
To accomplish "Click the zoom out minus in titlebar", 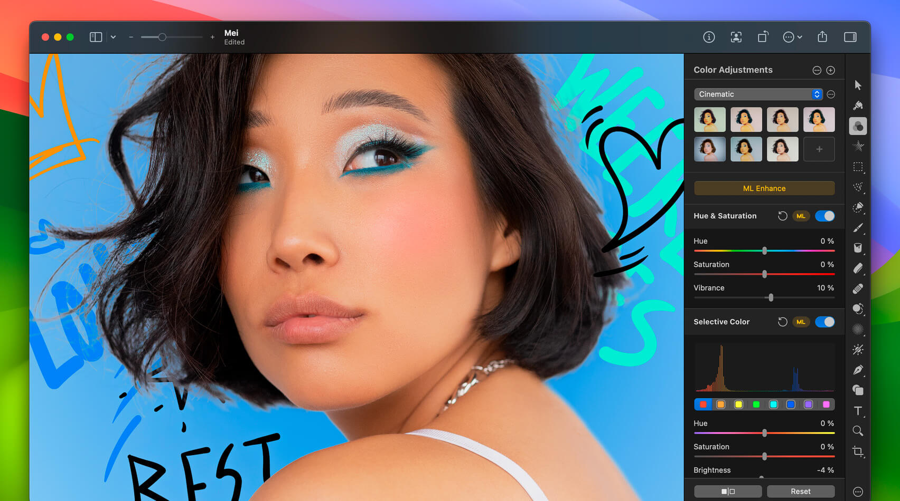I will pos(131,37).
